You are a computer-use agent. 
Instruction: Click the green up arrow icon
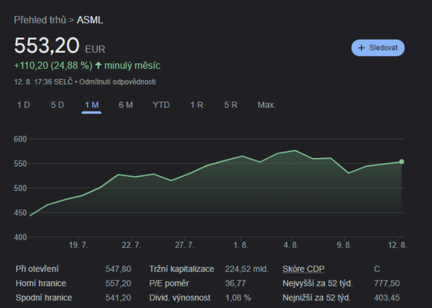point(98,66)
